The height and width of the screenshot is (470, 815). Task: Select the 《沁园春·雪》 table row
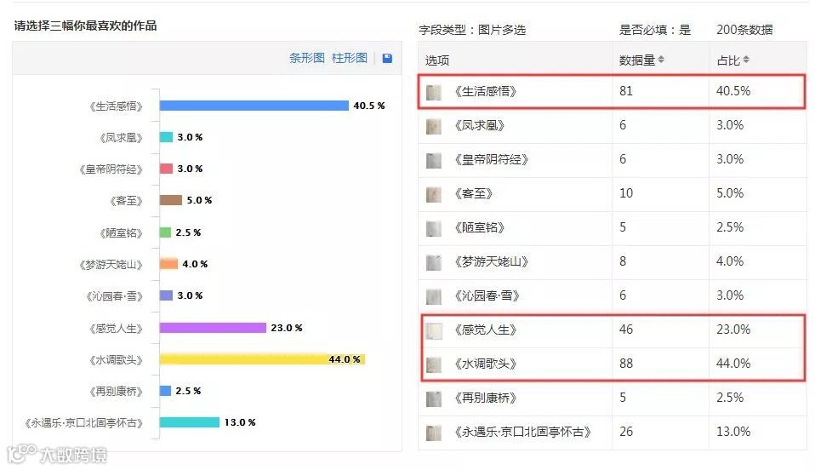[x=613, y=296]
